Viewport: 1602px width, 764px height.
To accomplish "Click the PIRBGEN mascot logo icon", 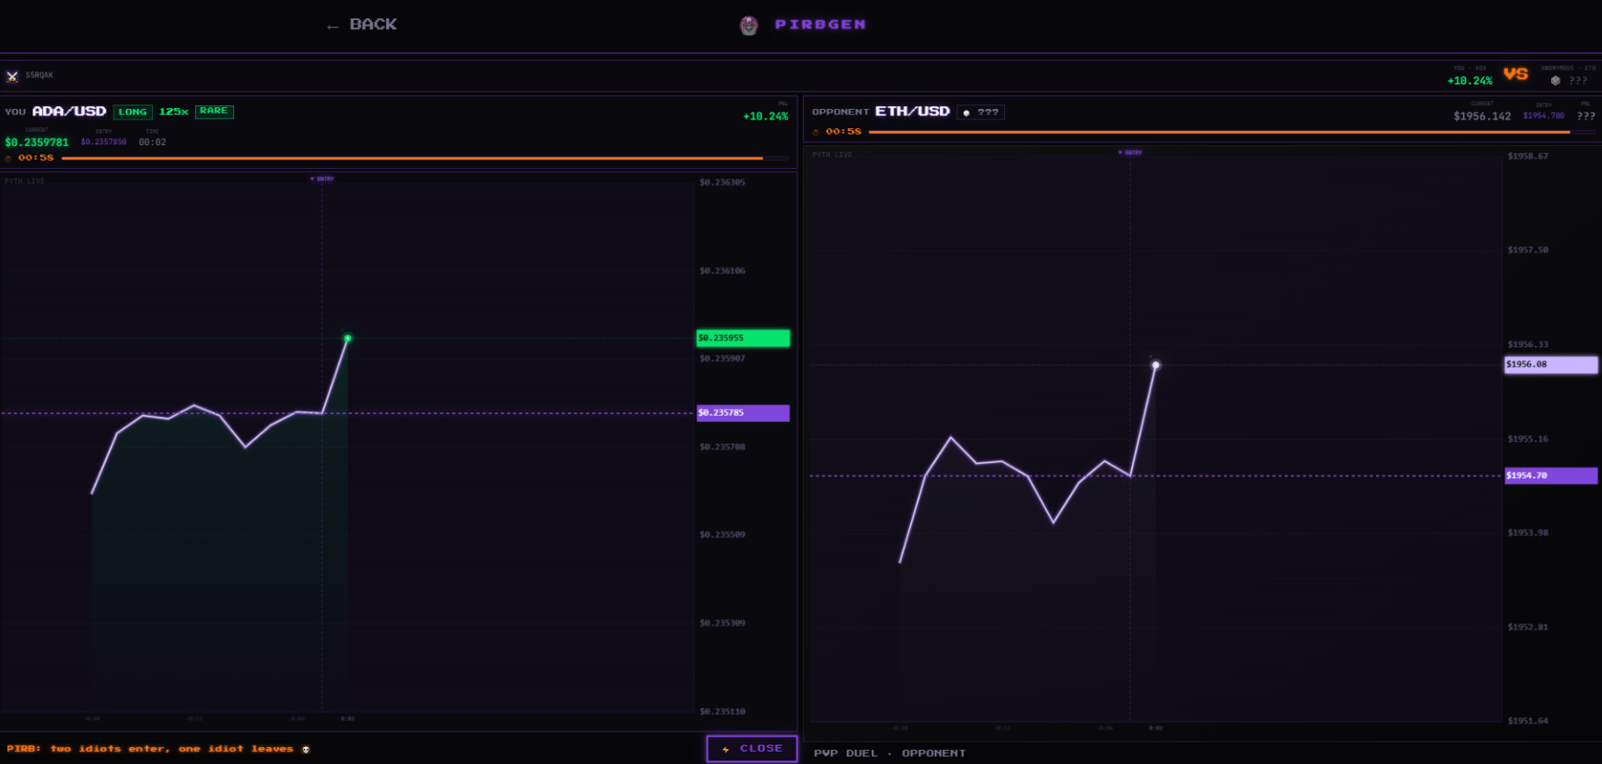I will pyautogui.click(x=748, y=25).
